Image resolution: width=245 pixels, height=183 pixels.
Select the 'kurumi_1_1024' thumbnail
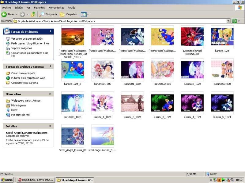(x=103, y=103)
